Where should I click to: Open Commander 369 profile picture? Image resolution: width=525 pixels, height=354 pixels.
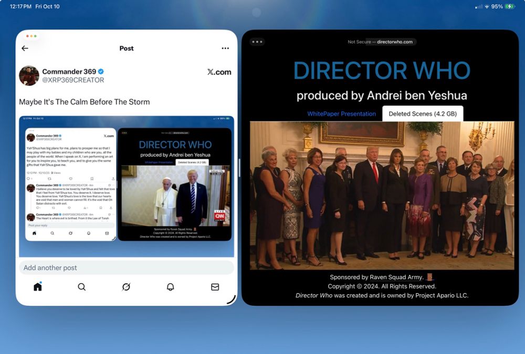pos(29,75)
